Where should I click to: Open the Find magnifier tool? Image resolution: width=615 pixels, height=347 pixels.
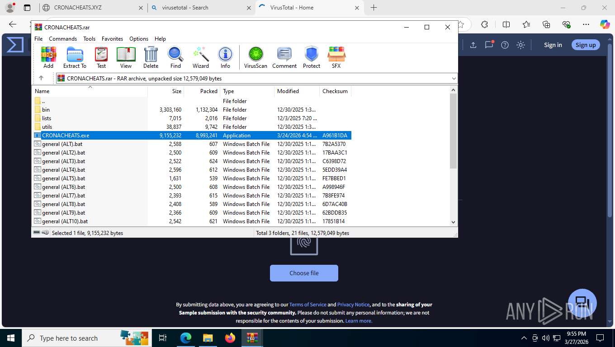tap(175, 57)
